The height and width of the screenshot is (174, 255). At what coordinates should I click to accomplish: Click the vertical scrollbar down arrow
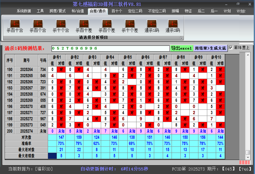248,157
